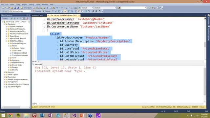The image size is (210, 118).
Task: Open the Query menu
Action: point(18,5)
